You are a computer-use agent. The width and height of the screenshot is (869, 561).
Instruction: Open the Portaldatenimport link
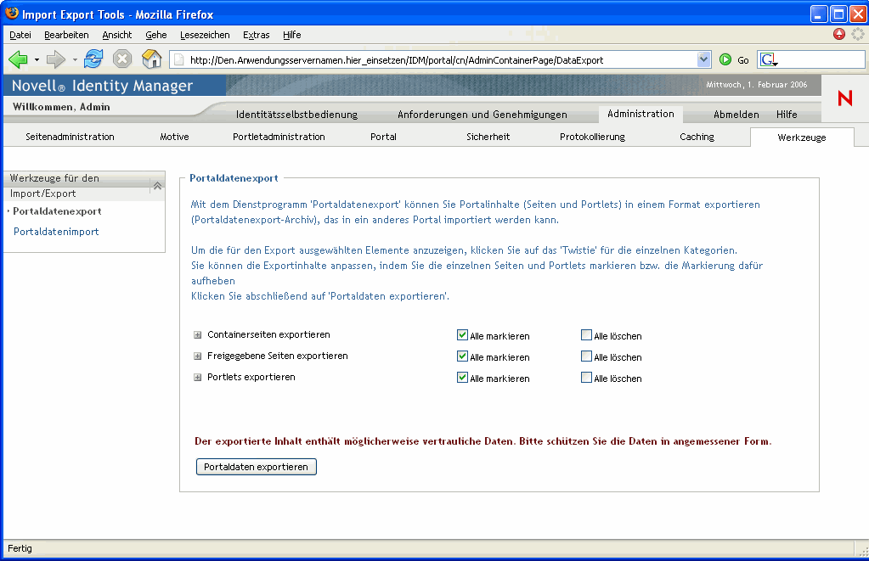pos(56,232)
